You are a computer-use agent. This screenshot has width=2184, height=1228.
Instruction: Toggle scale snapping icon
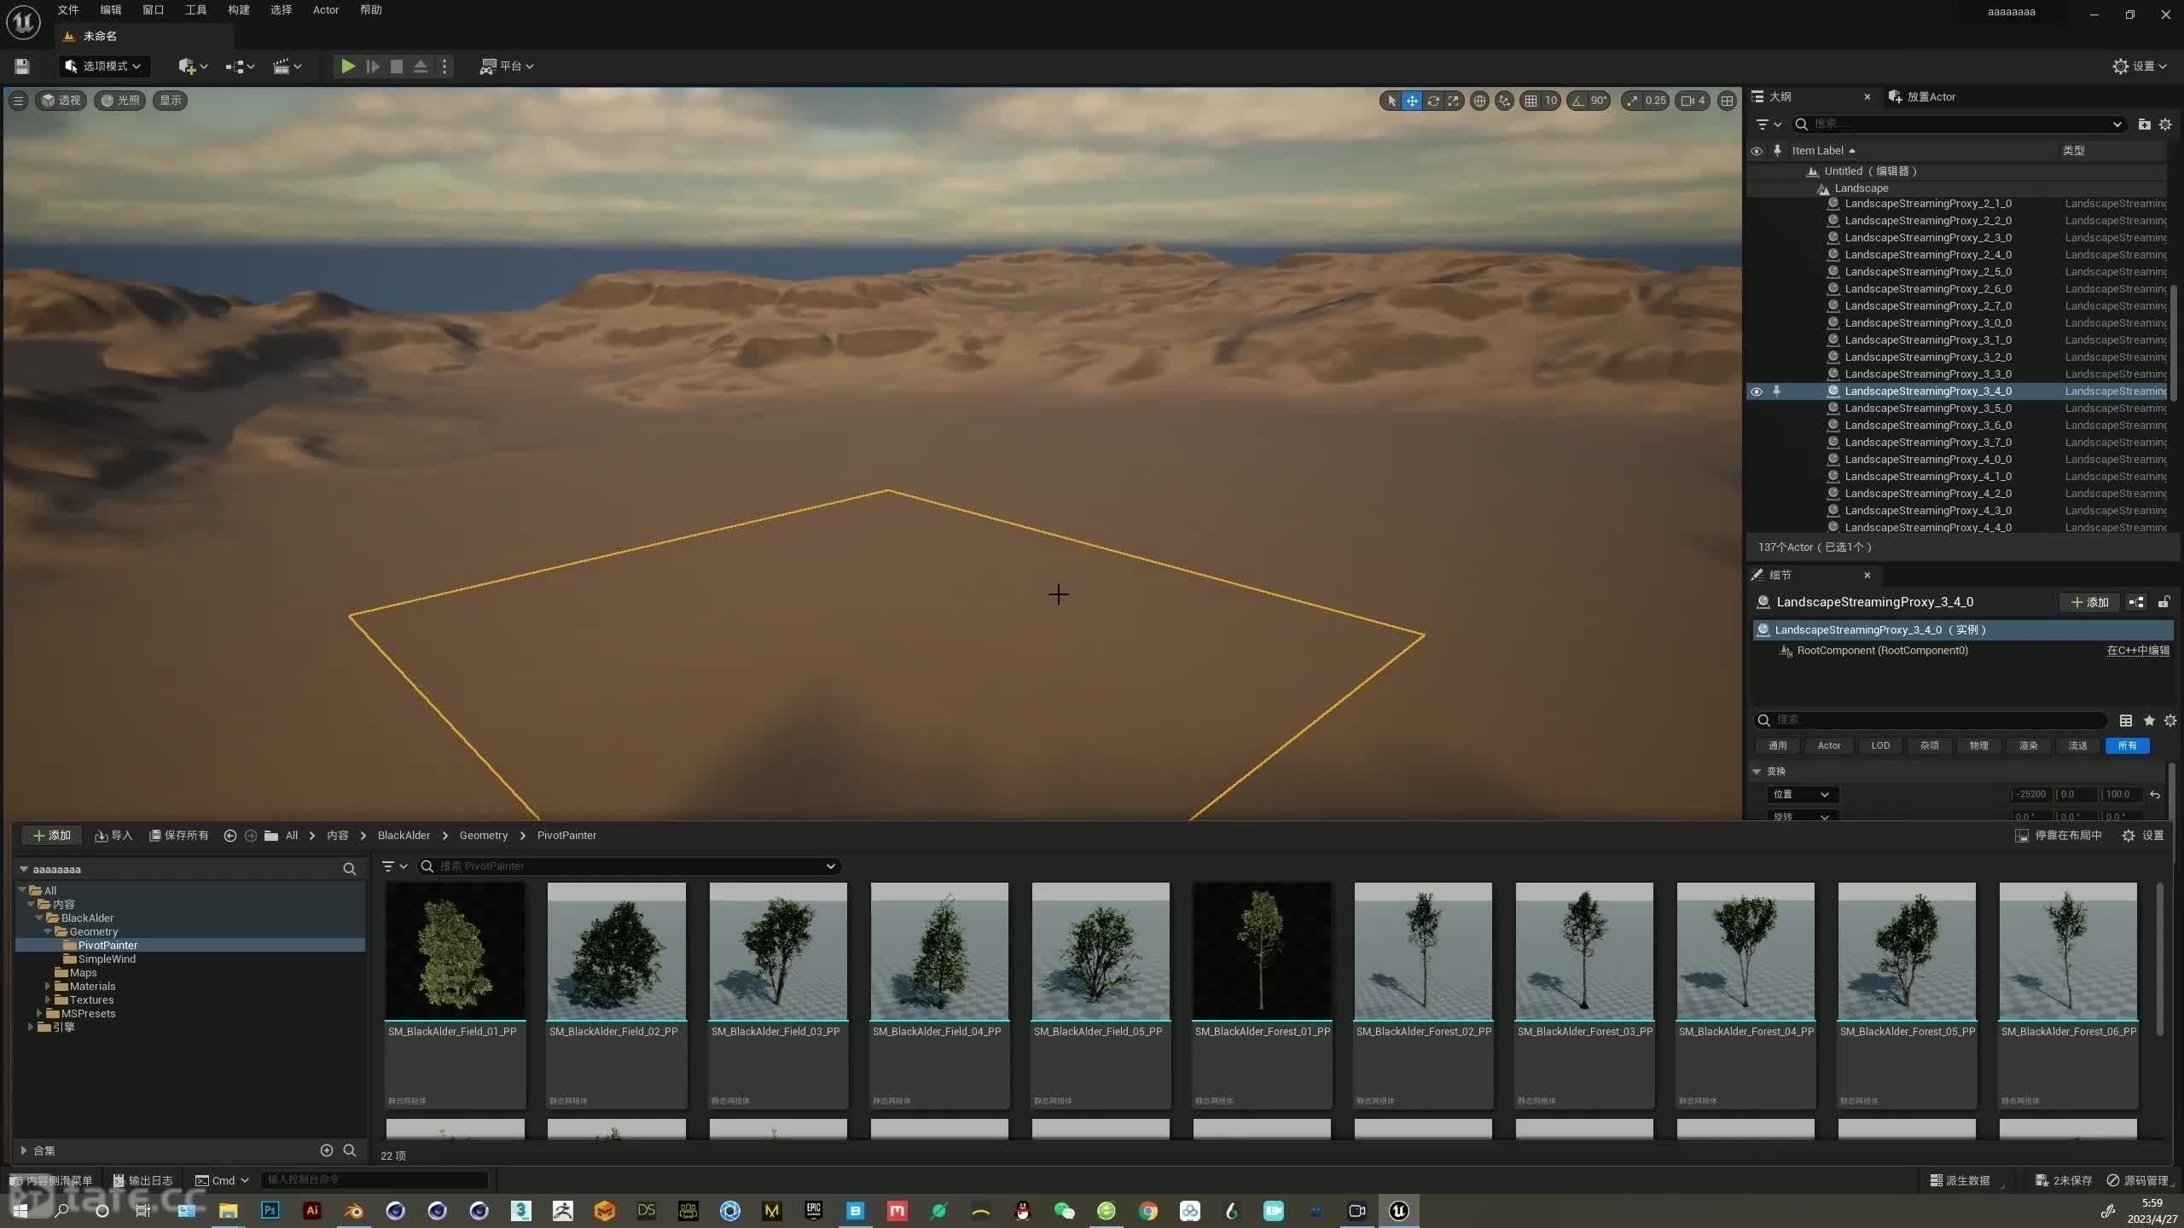(x=1632, y=101)
